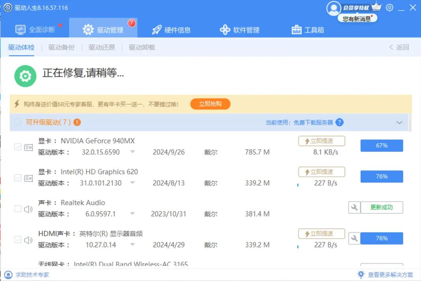Open the settings gear icon
Viewport: 421px width, 281px height.
point(389,7)
